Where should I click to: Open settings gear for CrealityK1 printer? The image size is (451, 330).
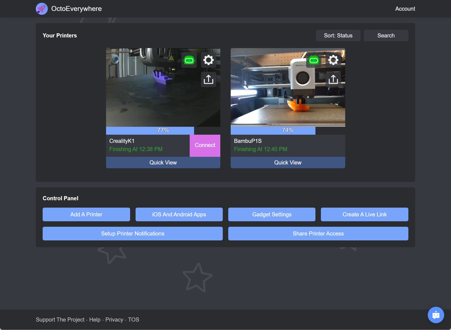[209, 60]
